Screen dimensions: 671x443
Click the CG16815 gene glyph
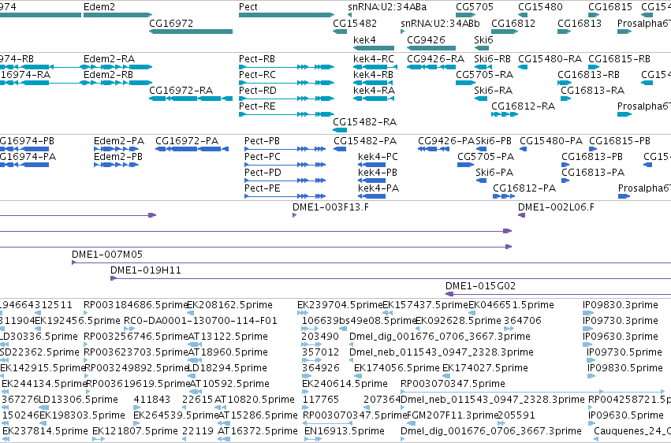594,15
